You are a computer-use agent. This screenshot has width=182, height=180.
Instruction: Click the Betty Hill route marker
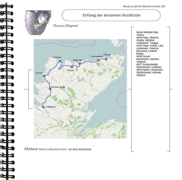pos(80,64)
